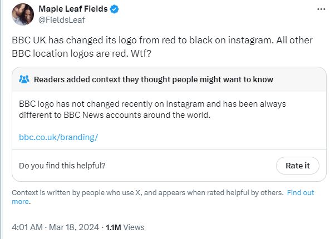Open the tweet's three-dot more options menu

[x=321, y=9]
